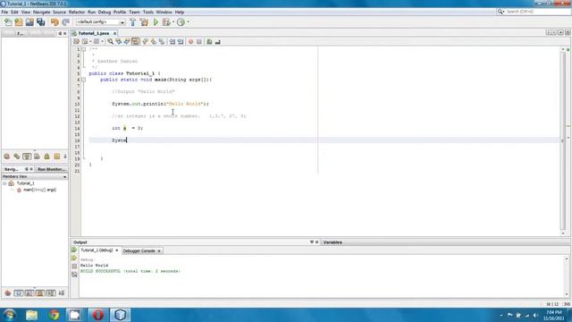The image size is (572, 322).
Task: Open the Profile Project dropdown arrow
Action: click(x=188, y=22)
